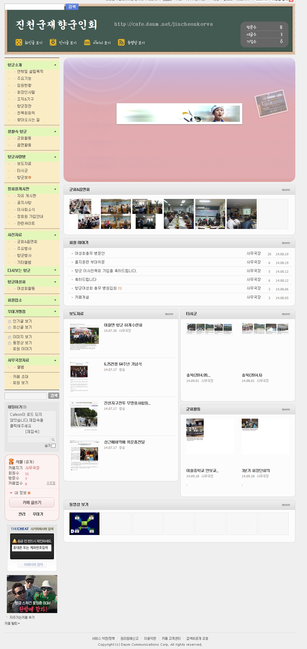Select the 이미지 보기 icon in header
307x649 pixels.
(x=87, y=42)
